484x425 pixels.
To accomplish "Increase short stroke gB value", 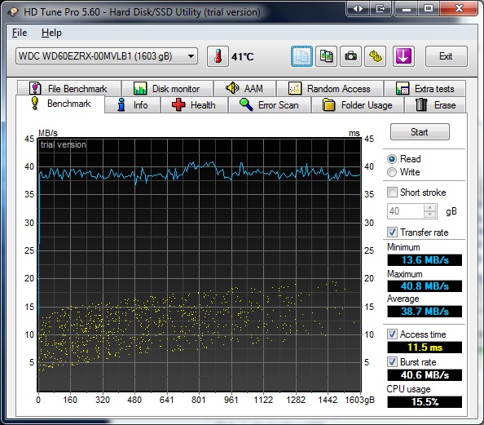I will 430,208.
